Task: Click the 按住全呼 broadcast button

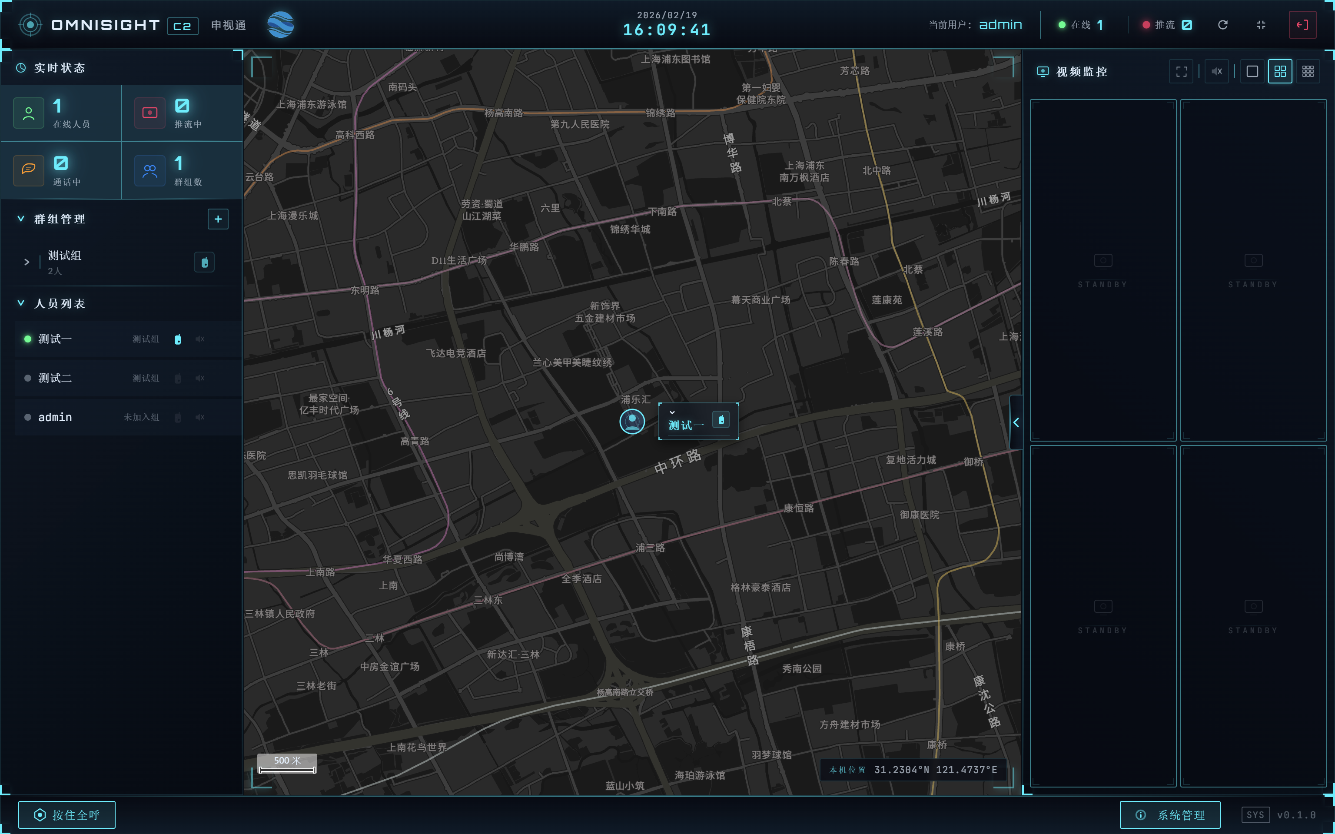Action: click(x=67, y=815)
